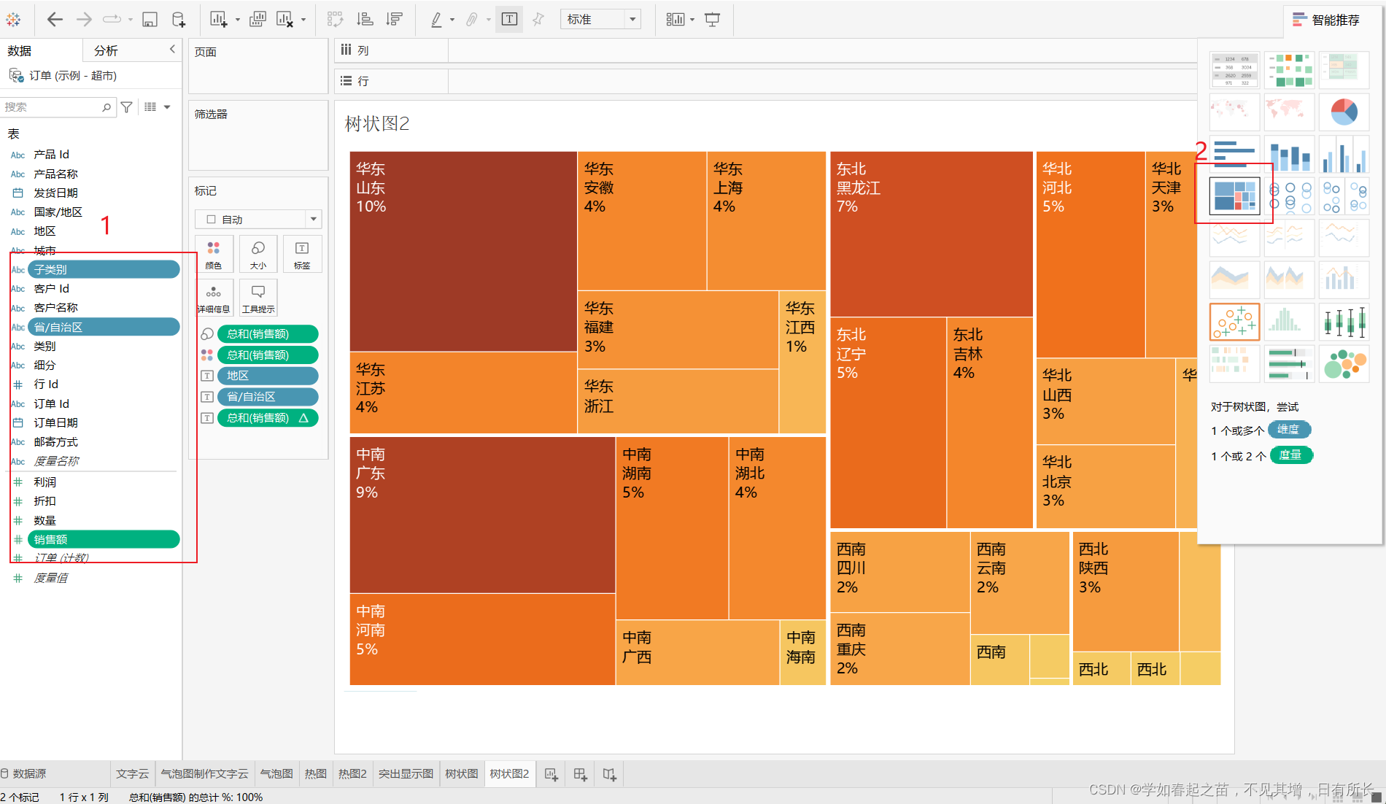Click the size 总和(销售额) pill
1386x804 pixels.
(x=268, y=334)
